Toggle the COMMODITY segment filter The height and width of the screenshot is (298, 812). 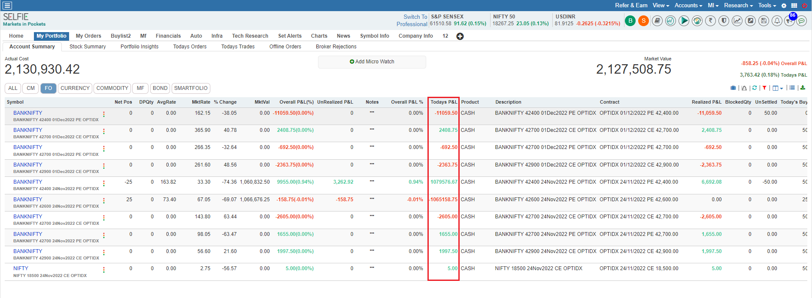click(x=112, y=88)
